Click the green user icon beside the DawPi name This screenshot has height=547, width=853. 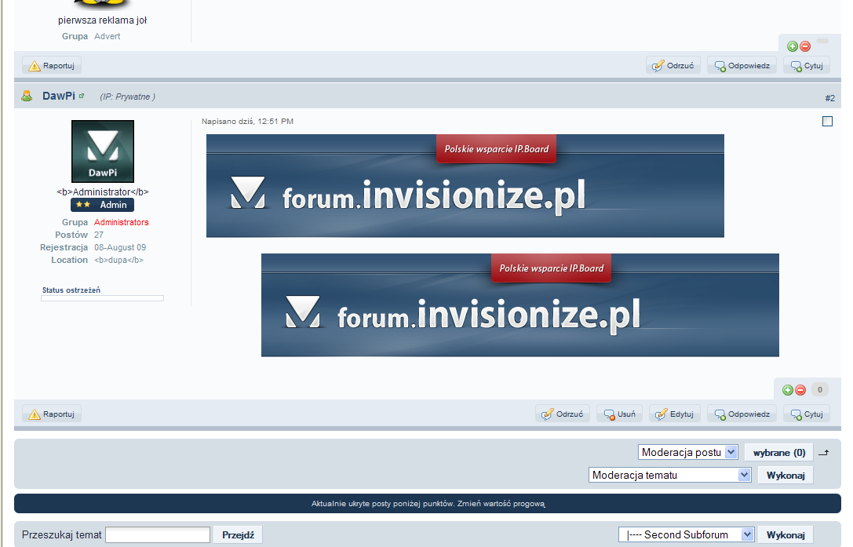(x=27, y=96)
